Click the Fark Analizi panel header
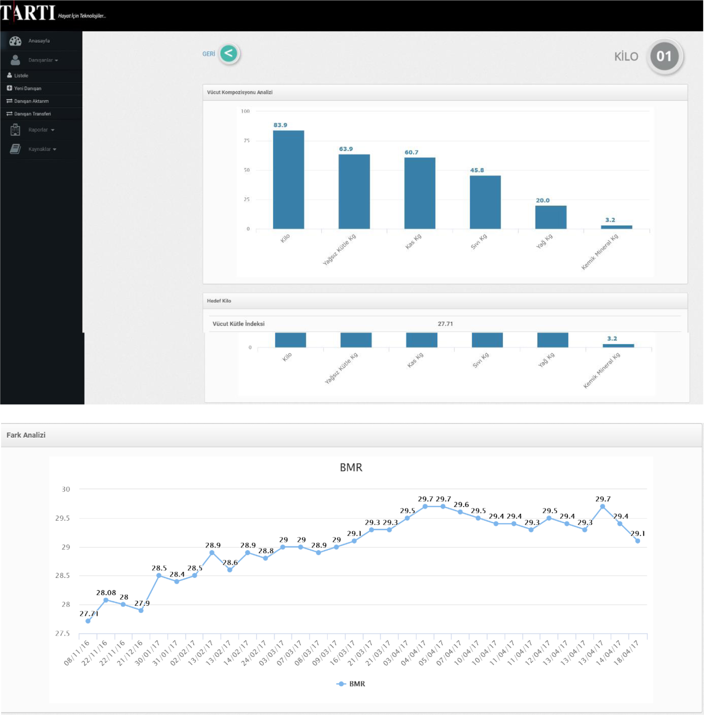704x715 pixels. tap(351, 435)
